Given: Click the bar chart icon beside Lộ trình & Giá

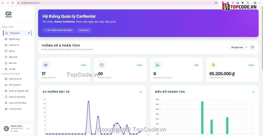Looking at the screenshot, I should [6, 109].
